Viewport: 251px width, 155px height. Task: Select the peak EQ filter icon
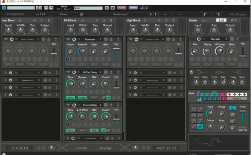click(x=219, y=72)
